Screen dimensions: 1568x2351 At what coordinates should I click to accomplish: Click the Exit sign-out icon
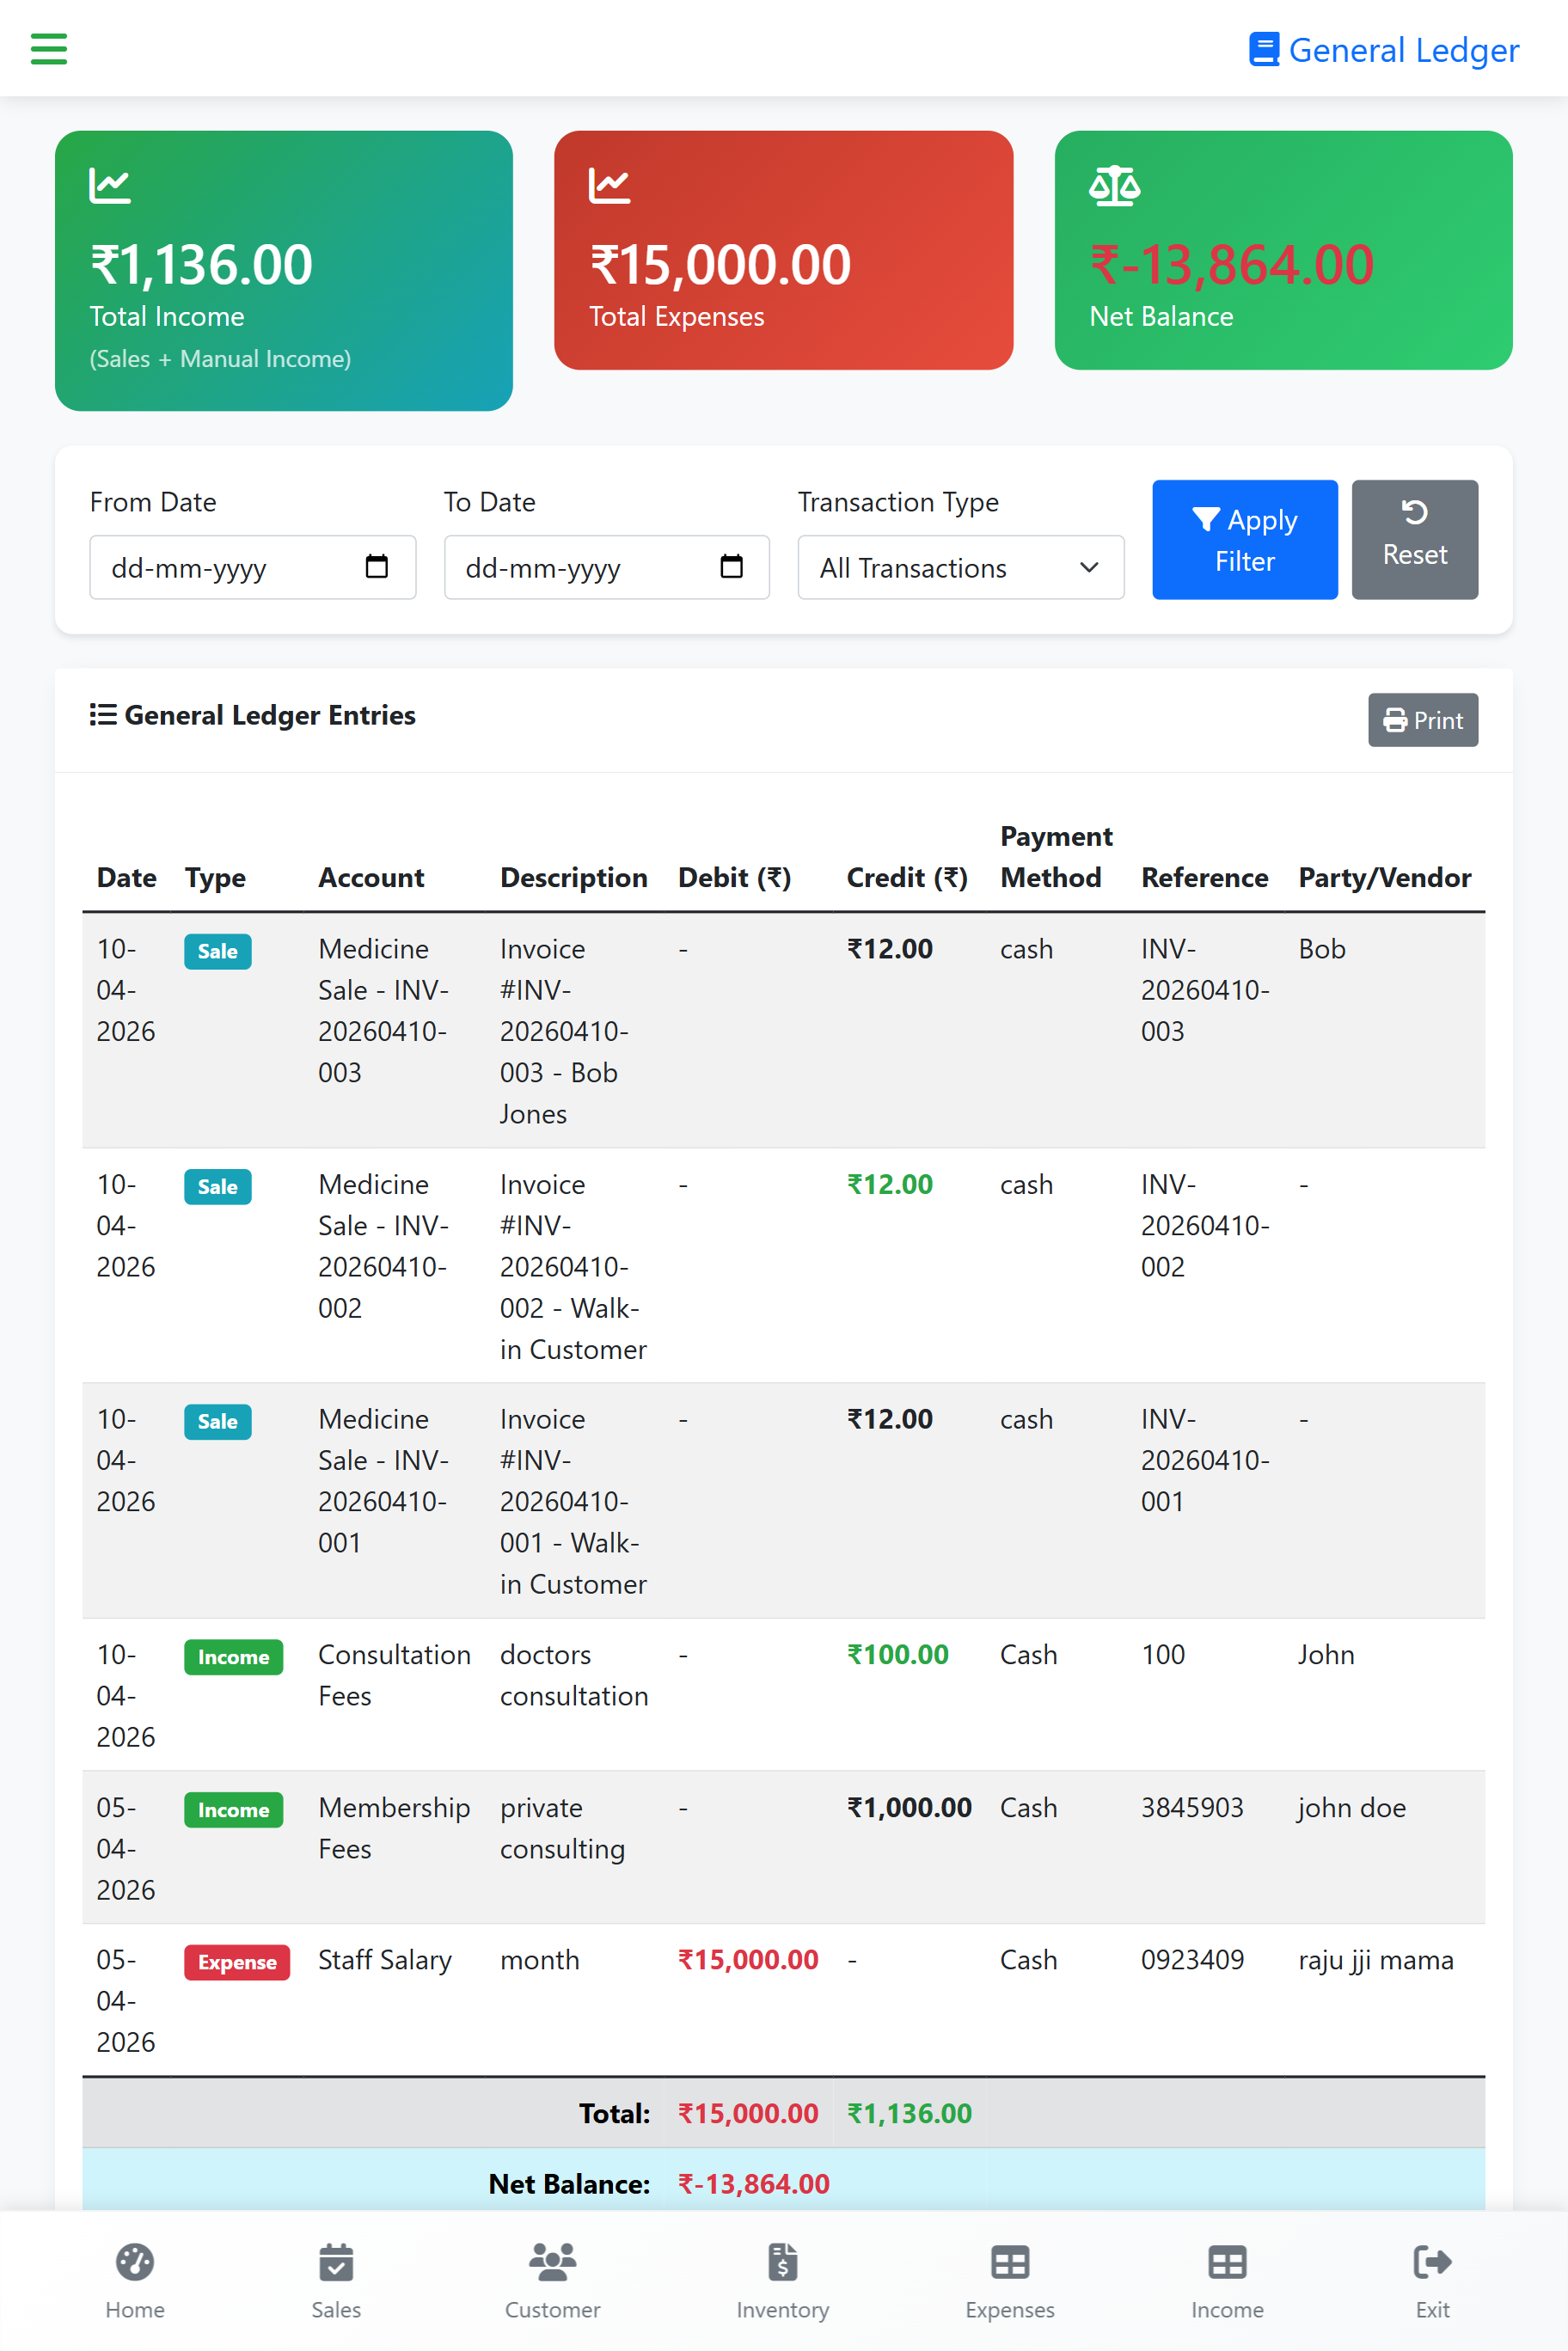pyautogui.click(x=1432, y=2262)
